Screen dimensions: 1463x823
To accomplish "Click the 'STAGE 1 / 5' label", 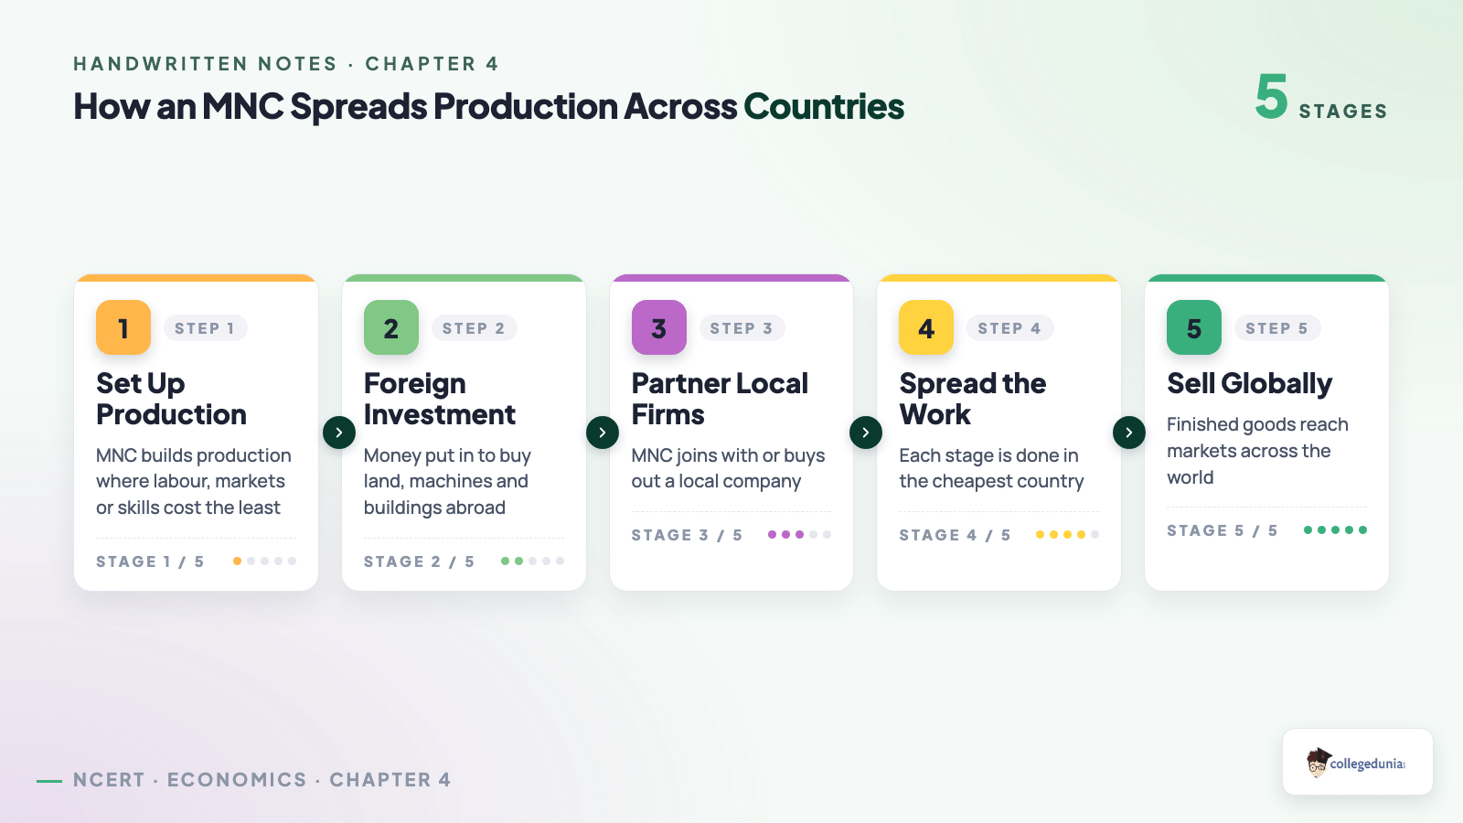I will 150,561.
